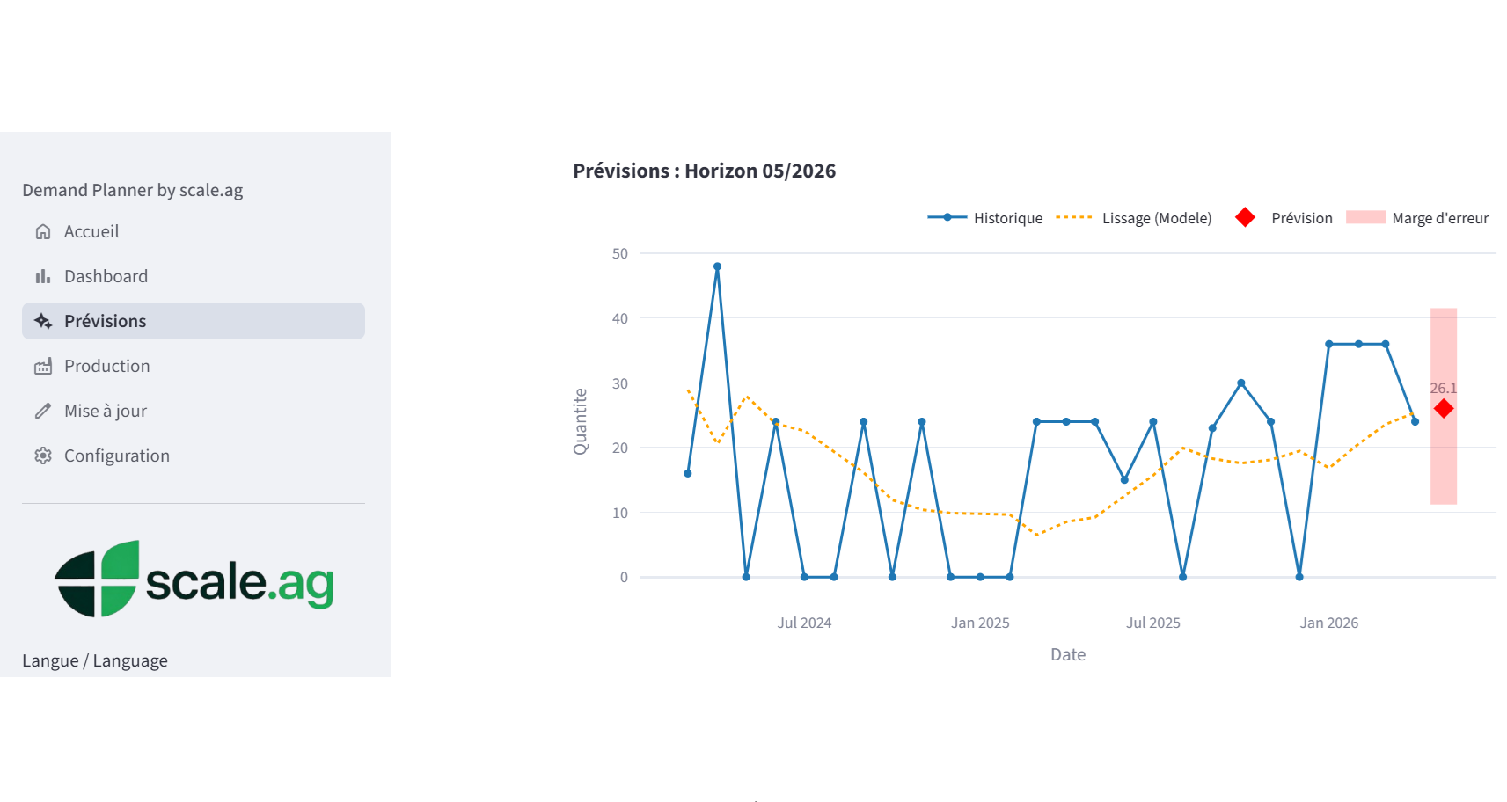The image size is (1507, 802).
Task: Toggle the Prévision legend entry
Action: [x=1284, y=218]
